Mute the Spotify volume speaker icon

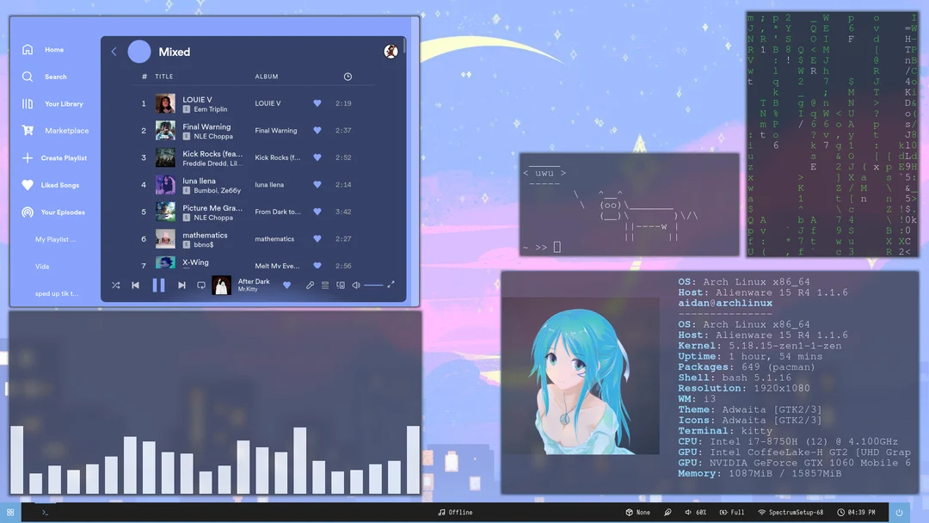(x=355, y=284)
